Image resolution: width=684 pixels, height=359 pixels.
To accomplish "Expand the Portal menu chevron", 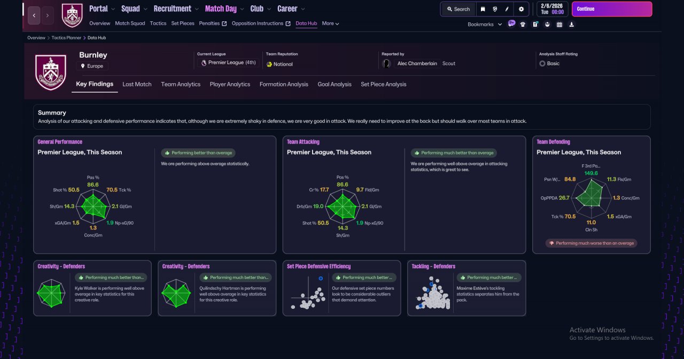I will coord(113,9).
